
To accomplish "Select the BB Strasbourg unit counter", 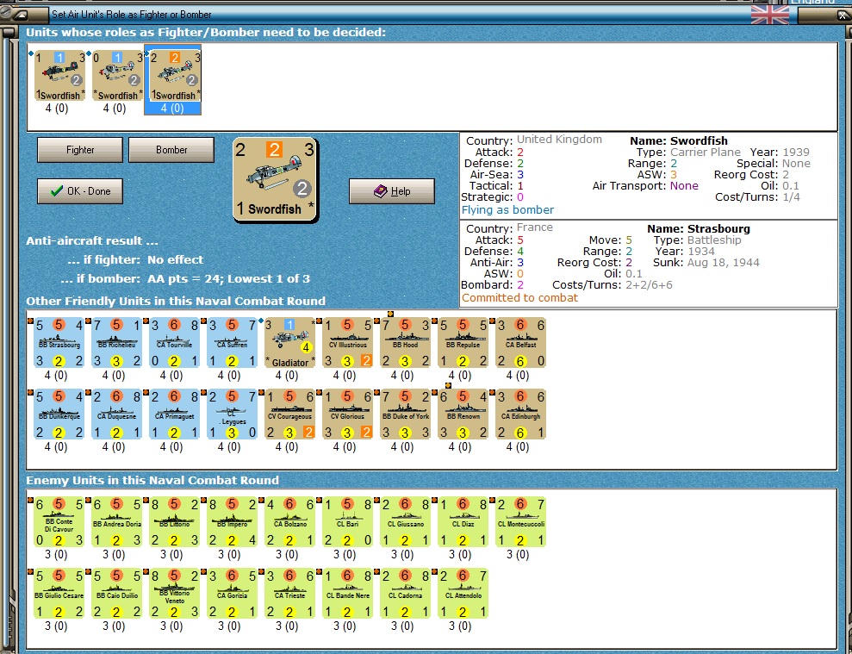I will [59, 343].
